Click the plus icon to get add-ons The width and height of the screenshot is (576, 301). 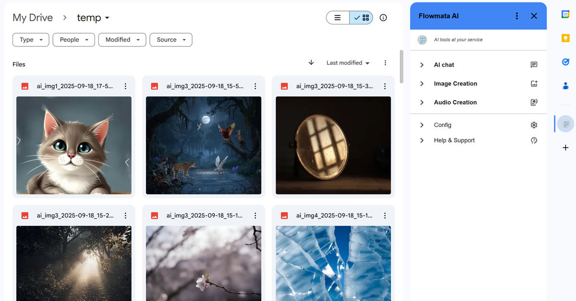coord(565,148)
